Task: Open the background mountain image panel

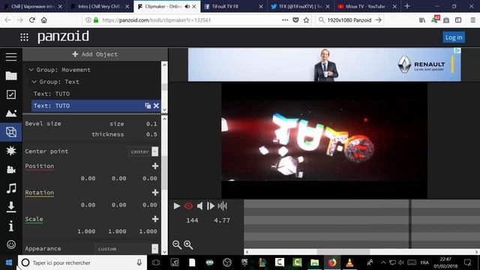Action: tap(11, 113)
